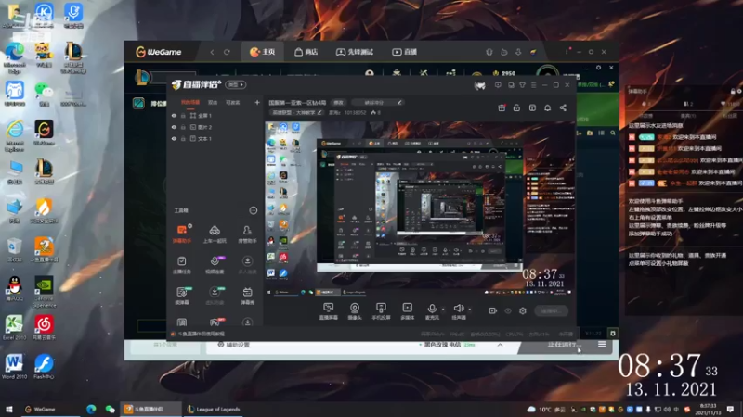Click the unlock padlock icon in streaming app
This screenshot has width=743, height=417.
coord(516,107)
